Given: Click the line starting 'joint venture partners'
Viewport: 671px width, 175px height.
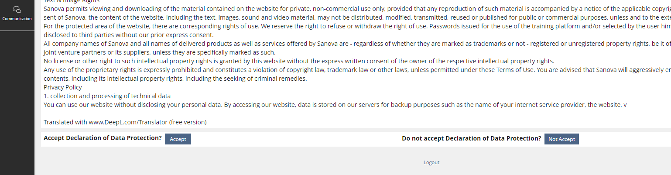Looking at the screenshot, I should [x=159, y=52].
